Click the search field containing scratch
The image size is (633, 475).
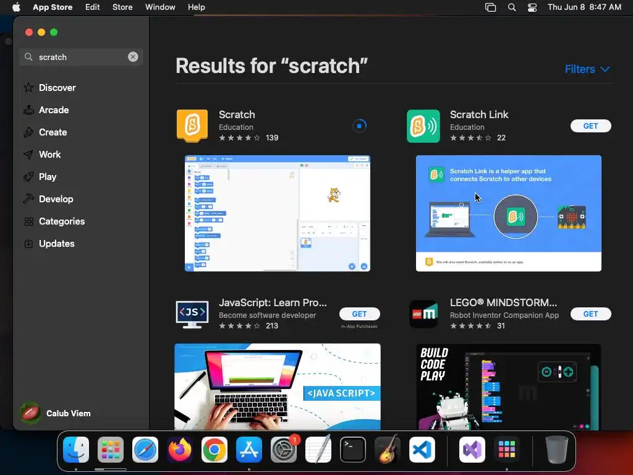[81, 57]
